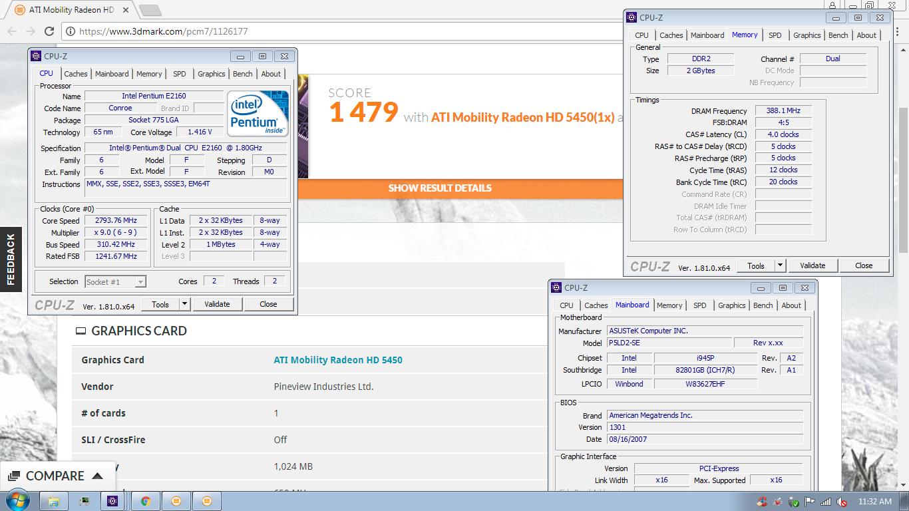
Task: Open the Tools dropdown arrow in Memory window
Action: [780, 265]
